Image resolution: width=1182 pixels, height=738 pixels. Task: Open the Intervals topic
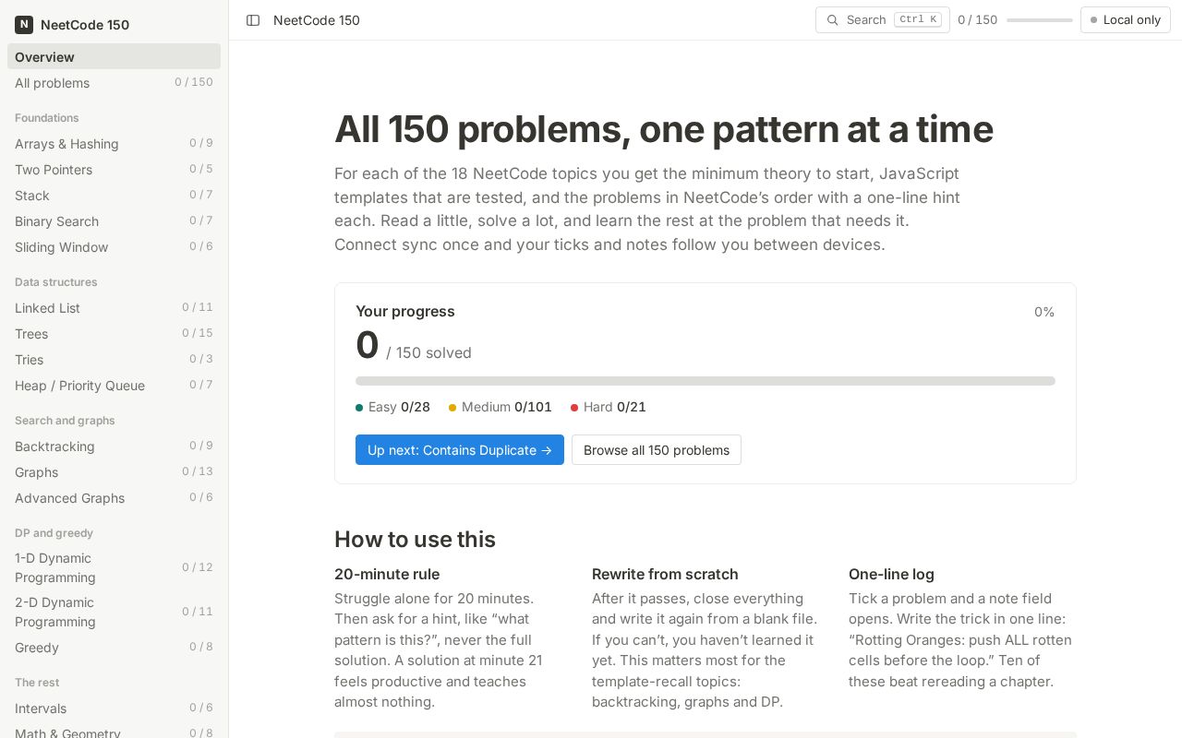114,708
